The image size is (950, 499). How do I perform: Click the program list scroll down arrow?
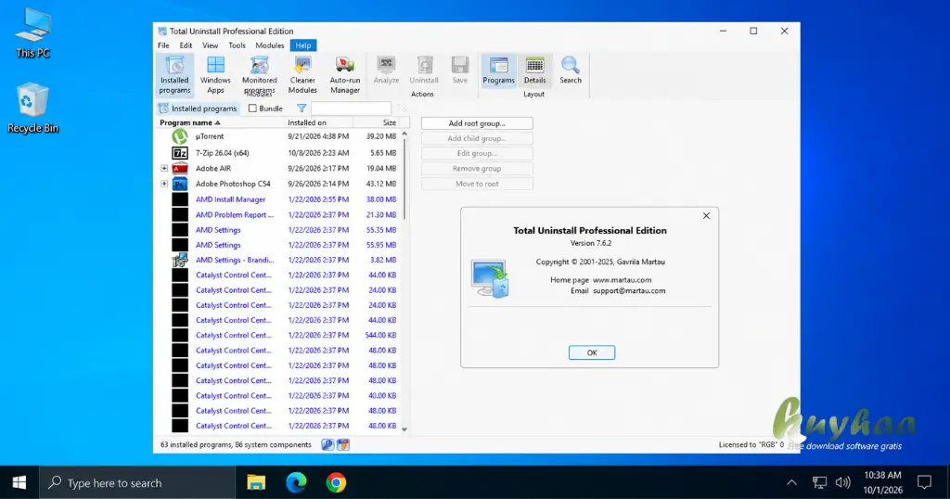(404, 429)
